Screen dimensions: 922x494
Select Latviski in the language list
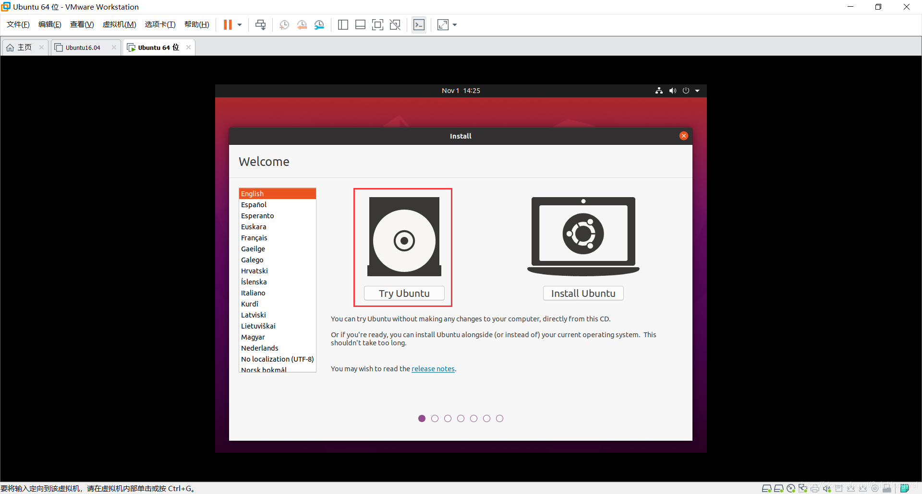pos(278,315)
